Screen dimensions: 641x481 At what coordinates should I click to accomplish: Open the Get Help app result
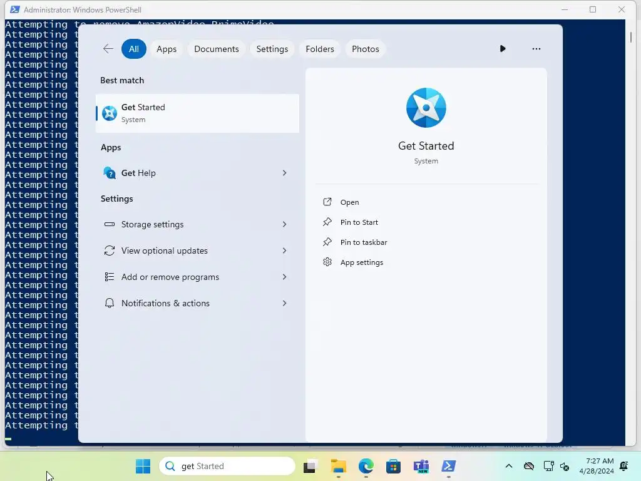click(197, 173)
